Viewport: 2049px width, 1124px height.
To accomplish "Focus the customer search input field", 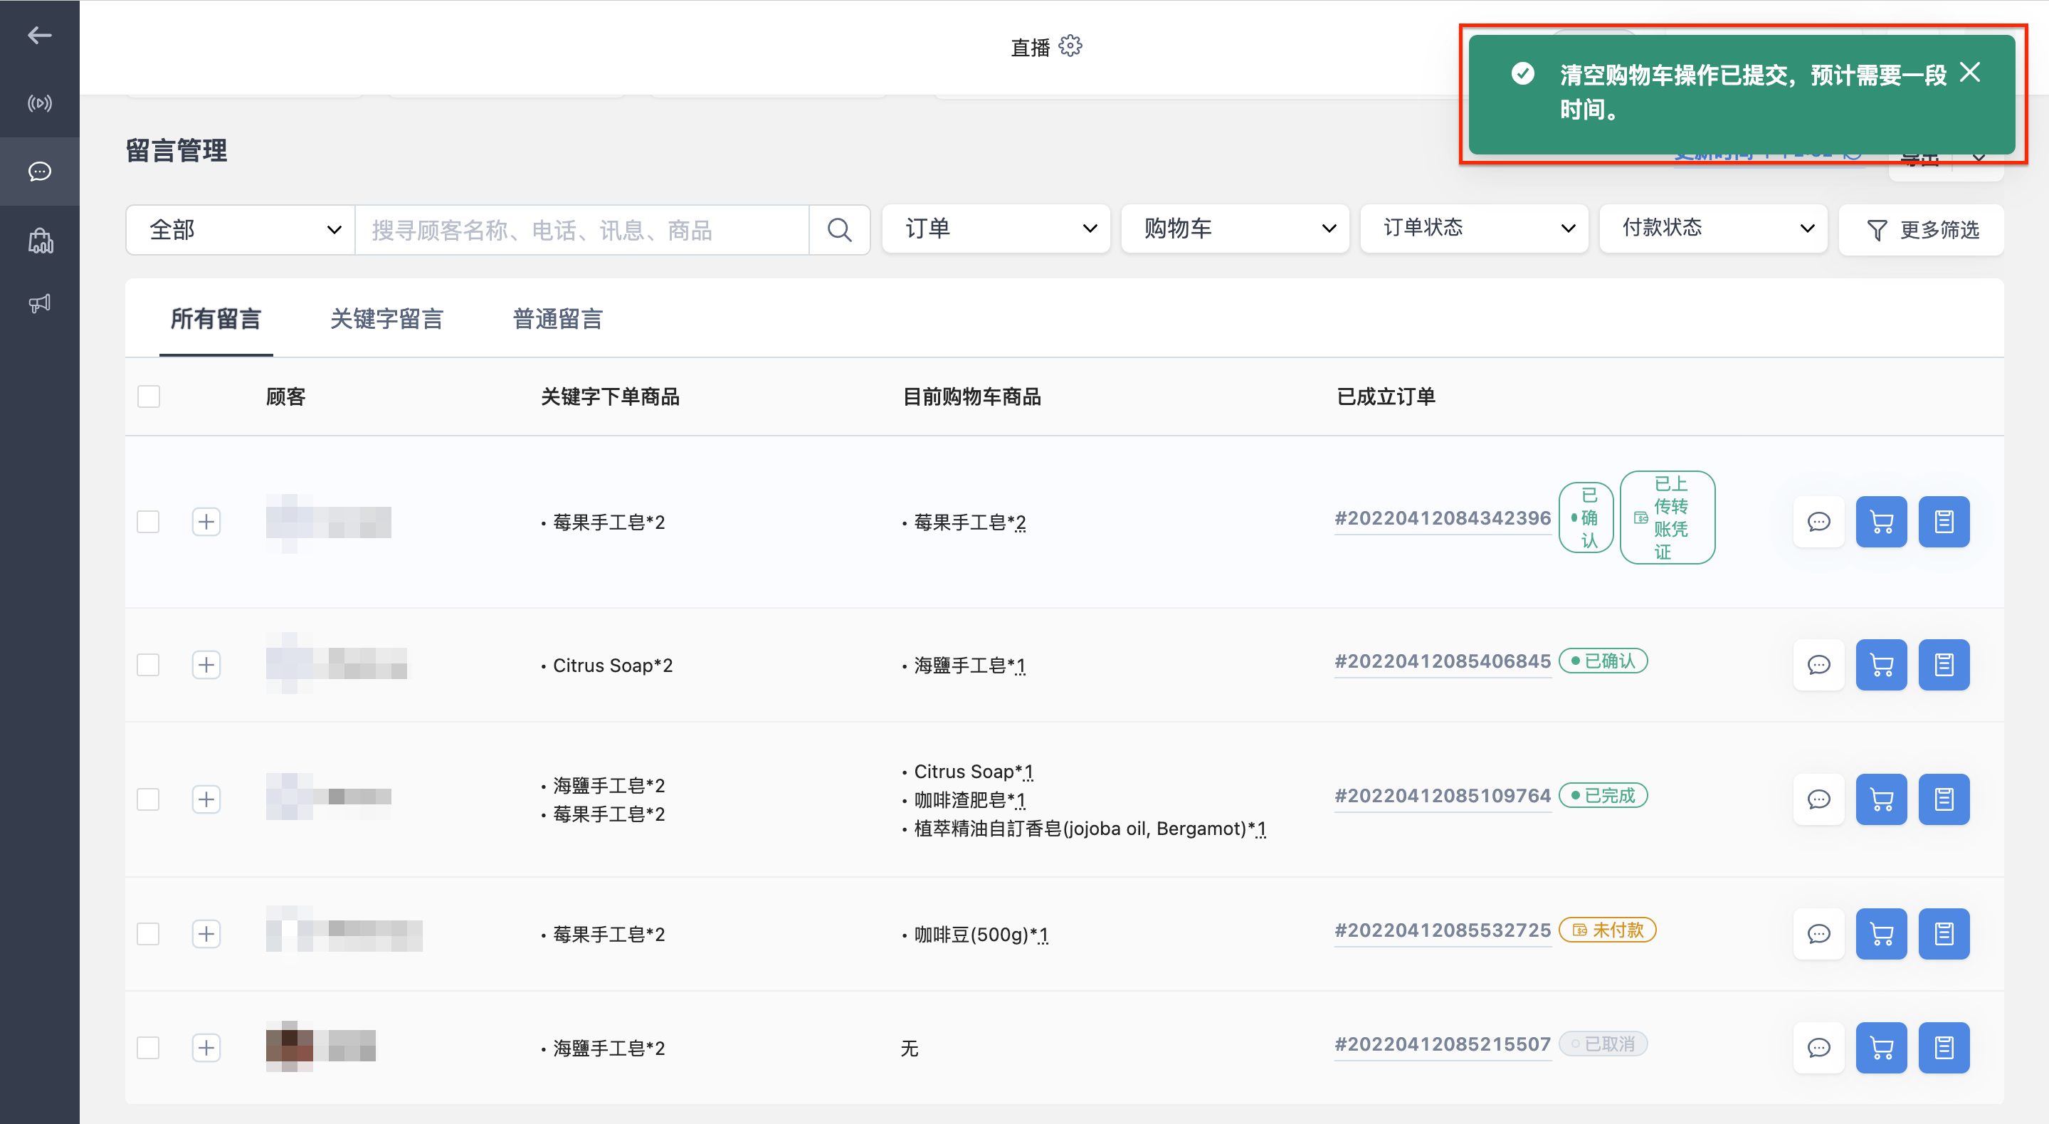I will click(x=582, y=230).
